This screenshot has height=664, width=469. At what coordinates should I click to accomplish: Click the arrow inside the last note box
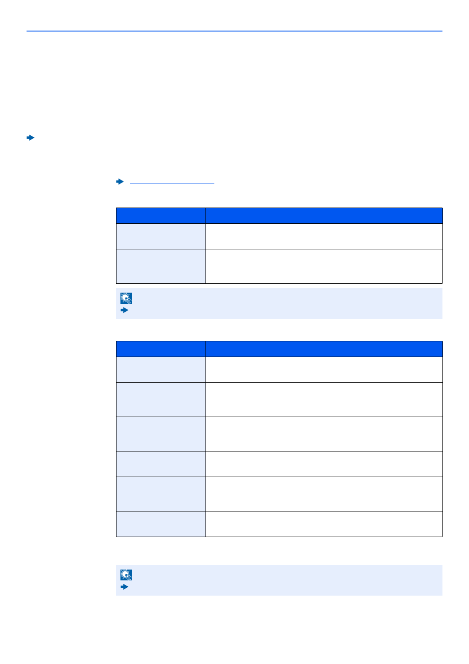pyautogui.click(x=125, y=587)
